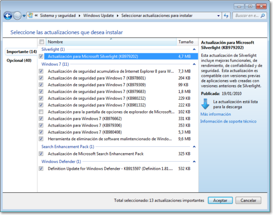Check 'pantalla de opciones de explorador' update checkbox
The image size is (273, 215).
(41, 112)
